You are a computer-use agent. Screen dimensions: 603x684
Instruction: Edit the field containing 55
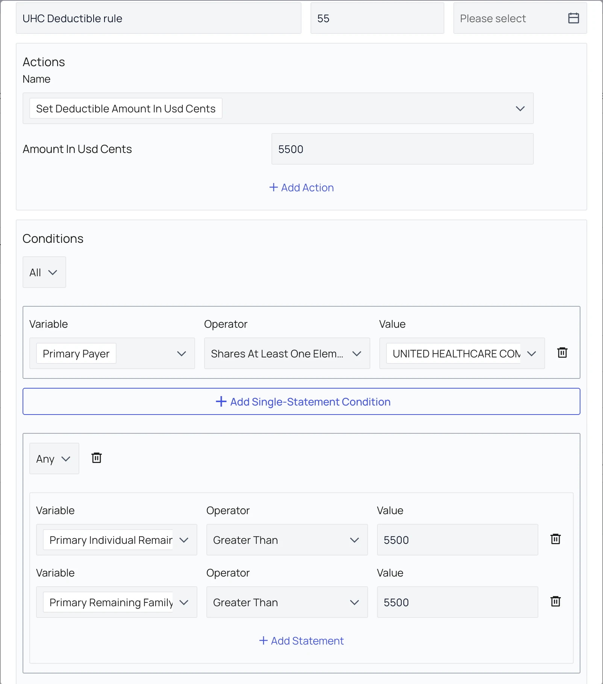tap(377, 18)
